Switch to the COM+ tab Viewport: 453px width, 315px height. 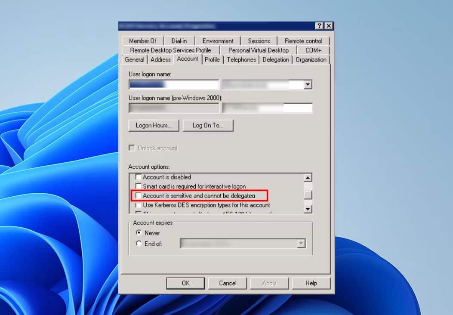tap(313, 50)
